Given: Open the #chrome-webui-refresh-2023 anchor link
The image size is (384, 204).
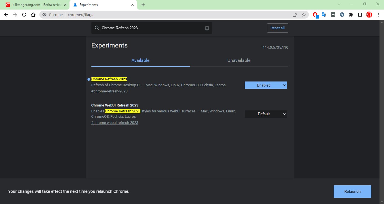Looking at the screenshot, I should pyautogui.click(x=115, y=123).
